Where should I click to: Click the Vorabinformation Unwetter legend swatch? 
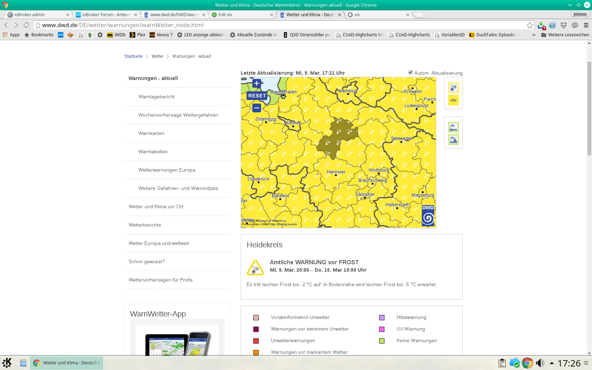(256, 317)
